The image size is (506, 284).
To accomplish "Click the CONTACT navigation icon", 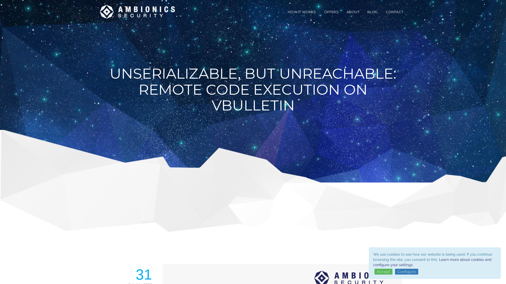I will [395, 12].
